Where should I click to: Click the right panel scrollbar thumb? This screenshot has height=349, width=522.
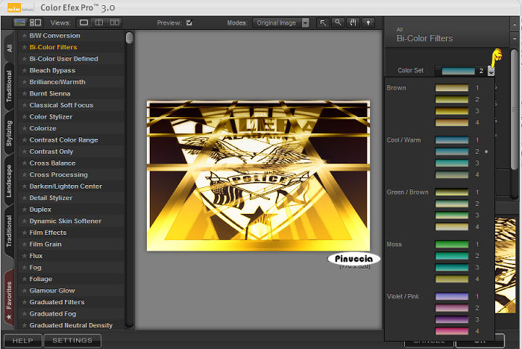click(515, 110)
